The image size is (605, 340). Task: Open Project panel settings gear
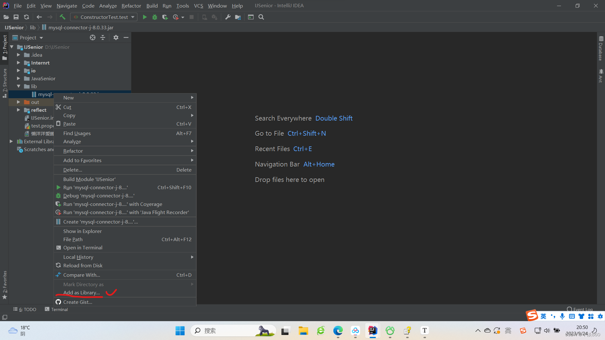point(116,37)
